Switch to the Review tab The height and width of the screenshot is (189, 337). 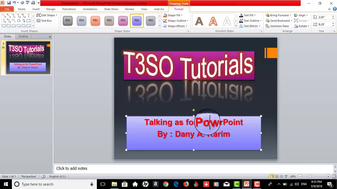(x=130, y=9)
